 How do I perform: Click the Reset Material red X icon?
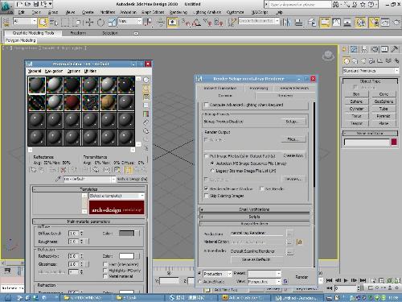[x=64, y=170]
